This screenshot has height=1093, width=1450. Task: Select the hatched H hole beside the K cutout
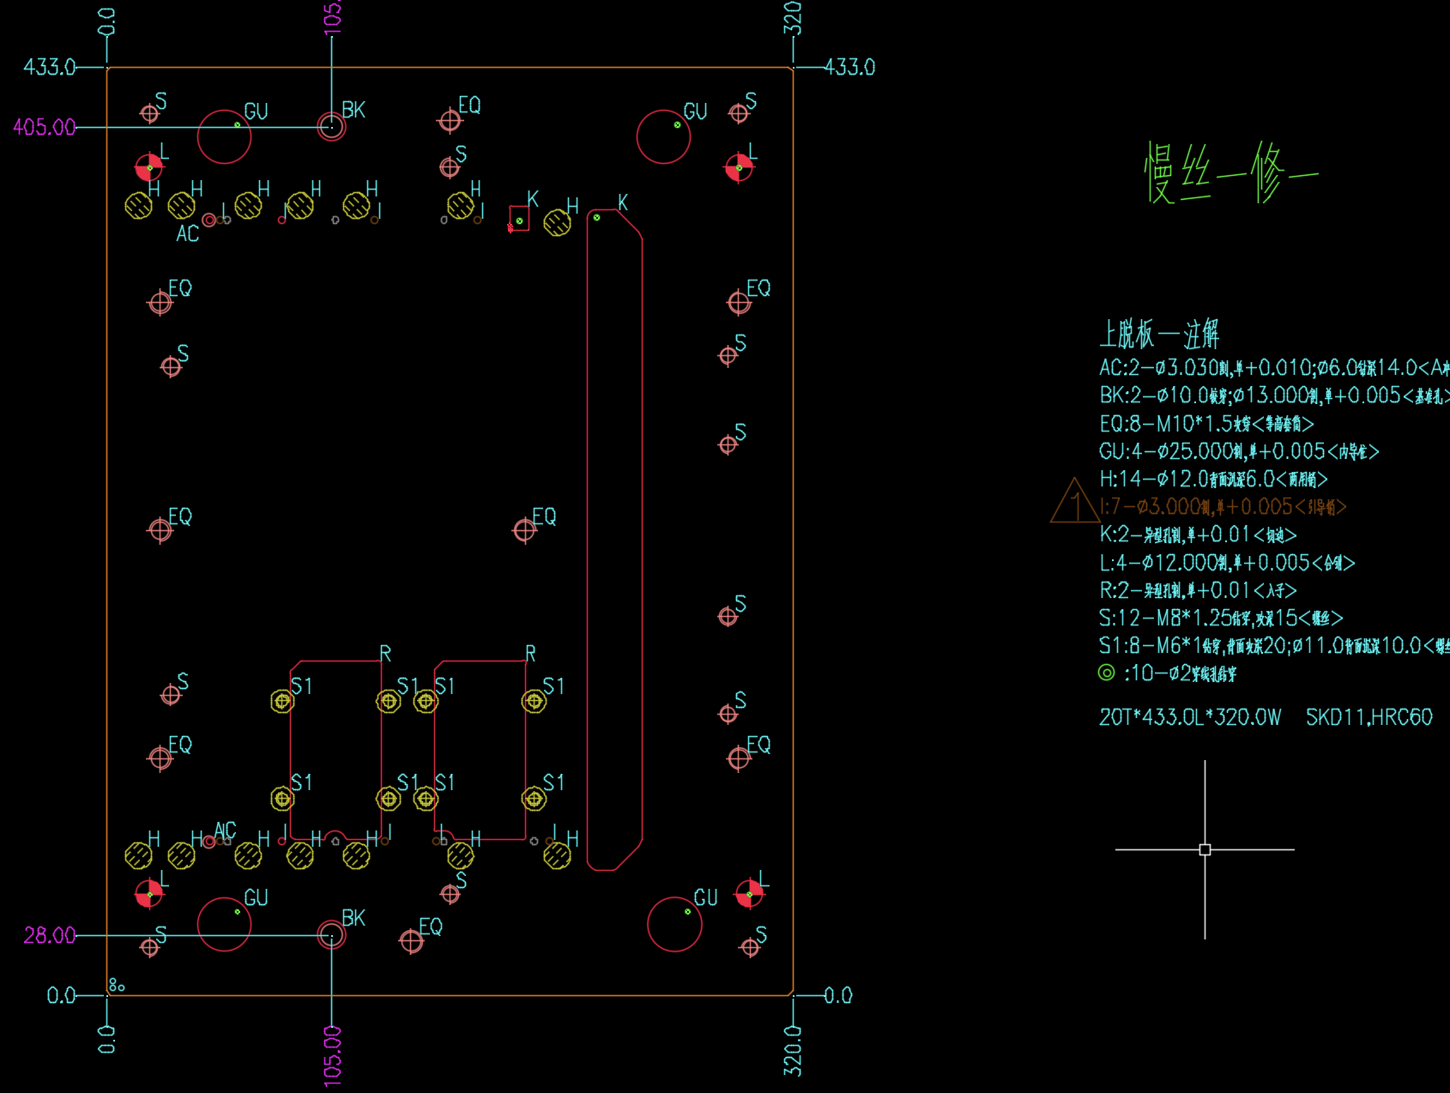click(x=558, y=221)
